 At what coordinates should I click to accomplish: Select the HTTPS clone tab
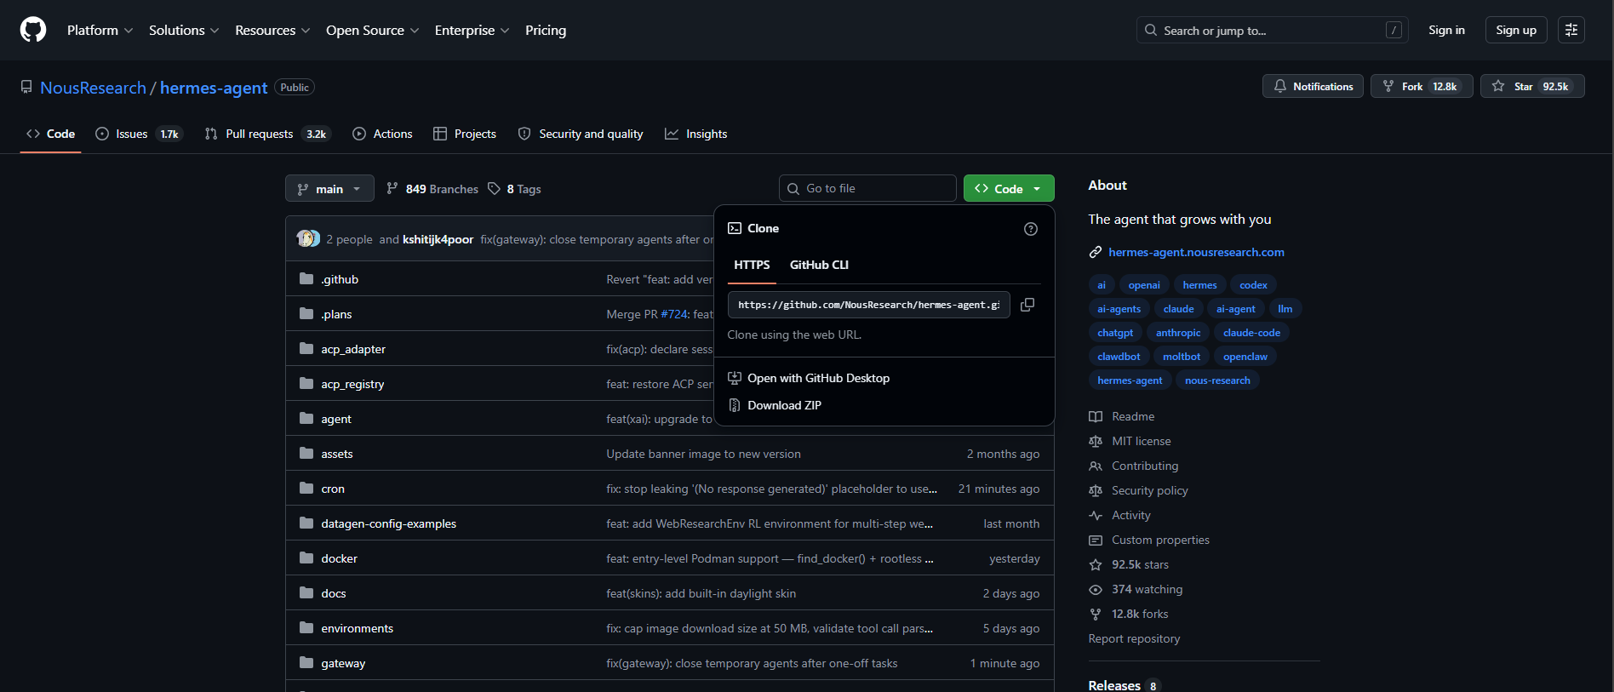[752, 265]
